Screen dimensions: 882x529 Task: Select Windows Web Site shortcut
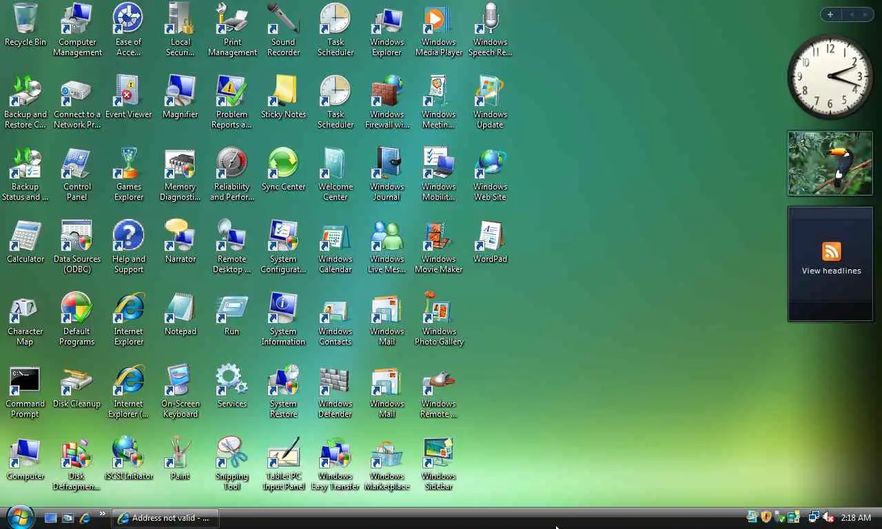point(490,174)
